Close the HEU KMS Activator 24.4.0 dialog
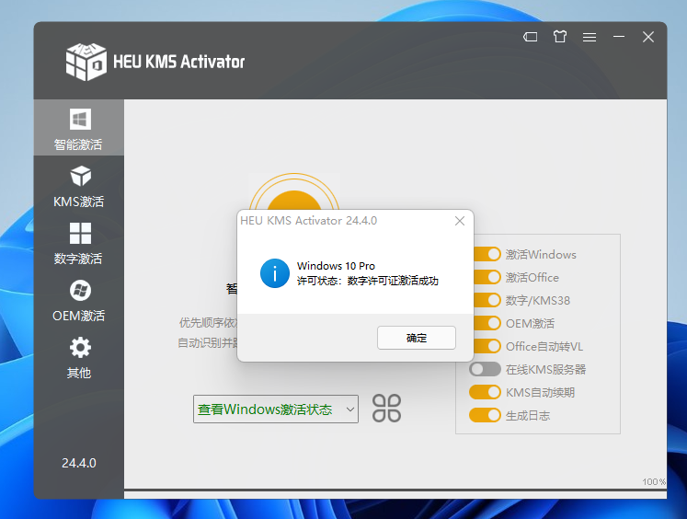The image size is (687, 519). 460,221
